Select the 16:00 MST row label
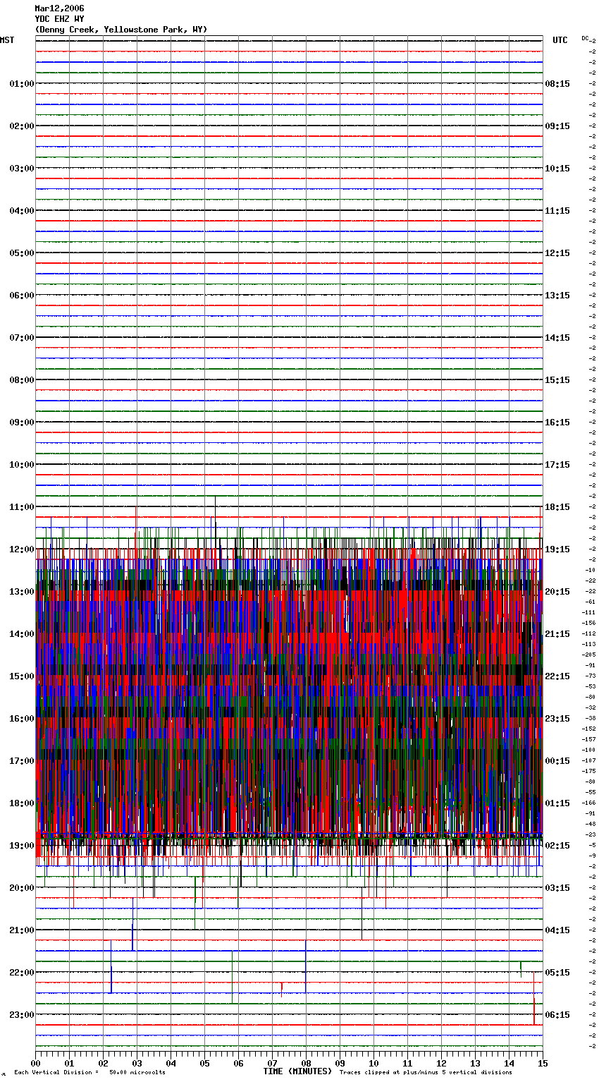The width and height of the screenshot is (599, 1082). point(21,719)
